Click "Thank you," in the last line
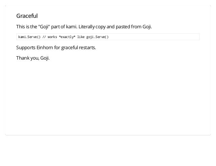 pos(28,58)
